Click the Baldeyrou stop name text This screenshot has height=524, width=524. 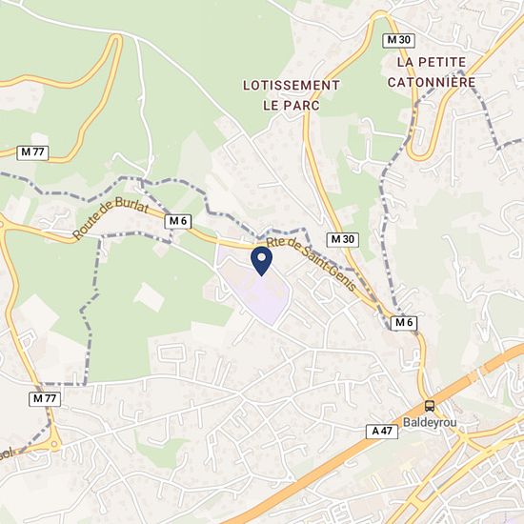pos(430,422)
